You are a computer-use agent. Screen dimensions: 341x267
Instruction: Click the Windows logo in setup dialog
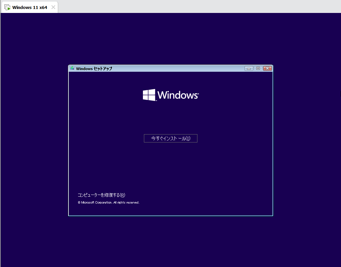pos(171,95)
